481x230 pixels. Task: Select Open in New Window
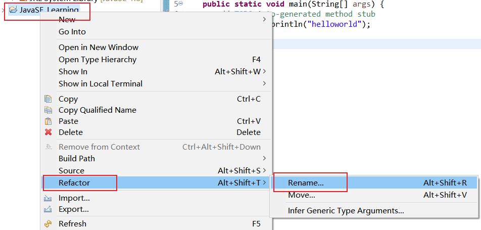(x=157, y=48)
